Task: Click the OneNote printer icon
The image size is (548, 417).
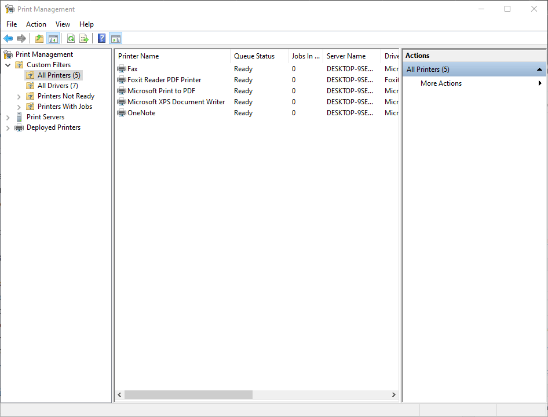Action: click(122, 113)
